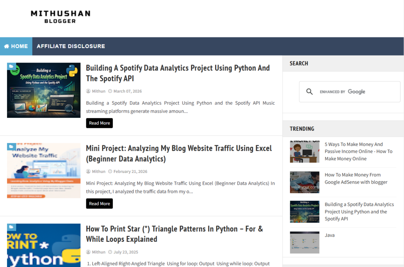Open the Affiliate Disclosure menu item
This screenshot has height=267, width=404.
click(71, 46)
